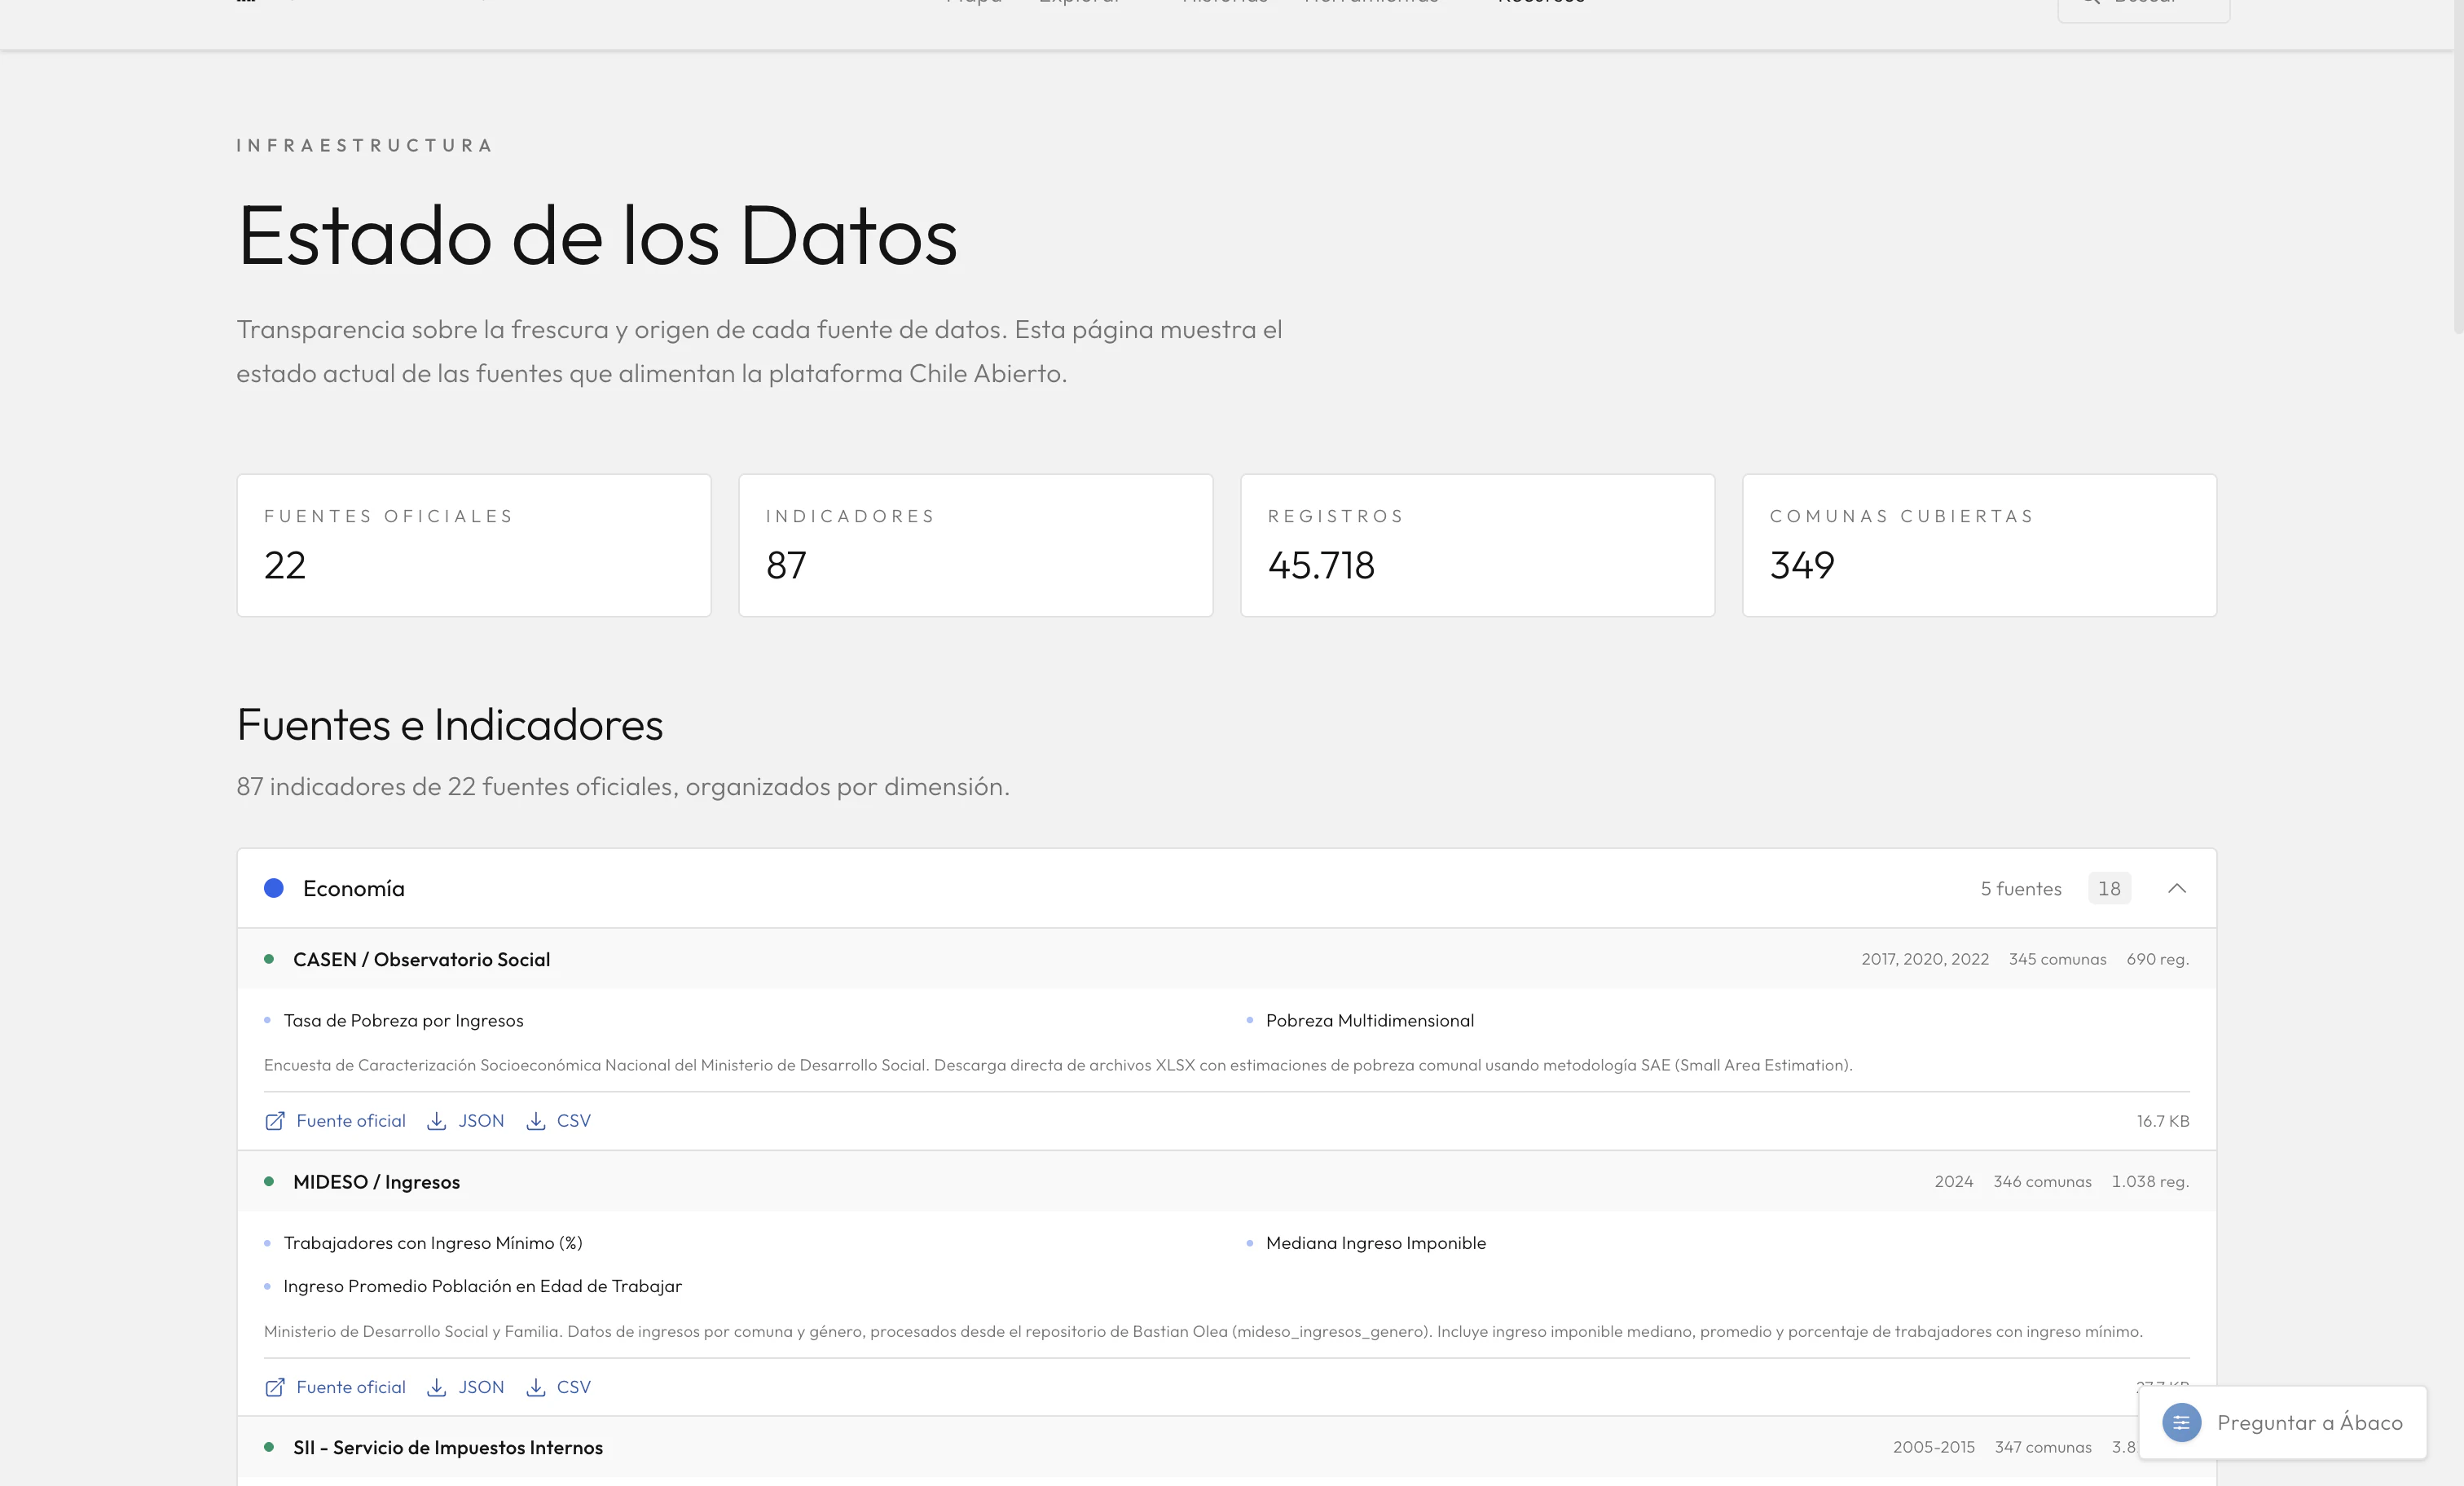Image resolution: width=2464 pixels, height=1486 pixels.
Task: Click green status dot beside CASEN source
Action: click(x=269, y=959)
